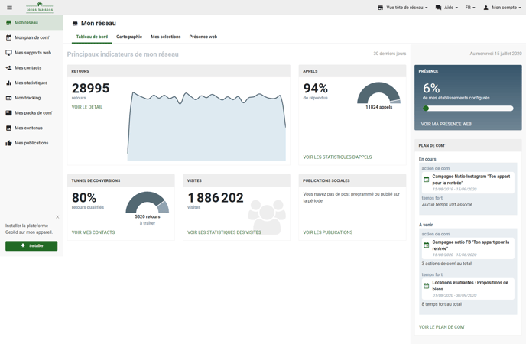Open the hamburger menu icon
Screen dimensions: 526x344
[9, 8]
